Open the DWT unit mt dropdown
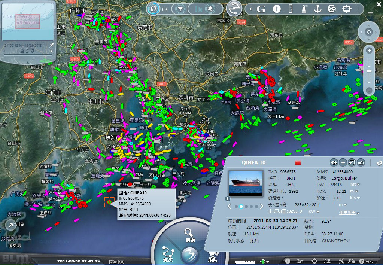 (355, 185)
